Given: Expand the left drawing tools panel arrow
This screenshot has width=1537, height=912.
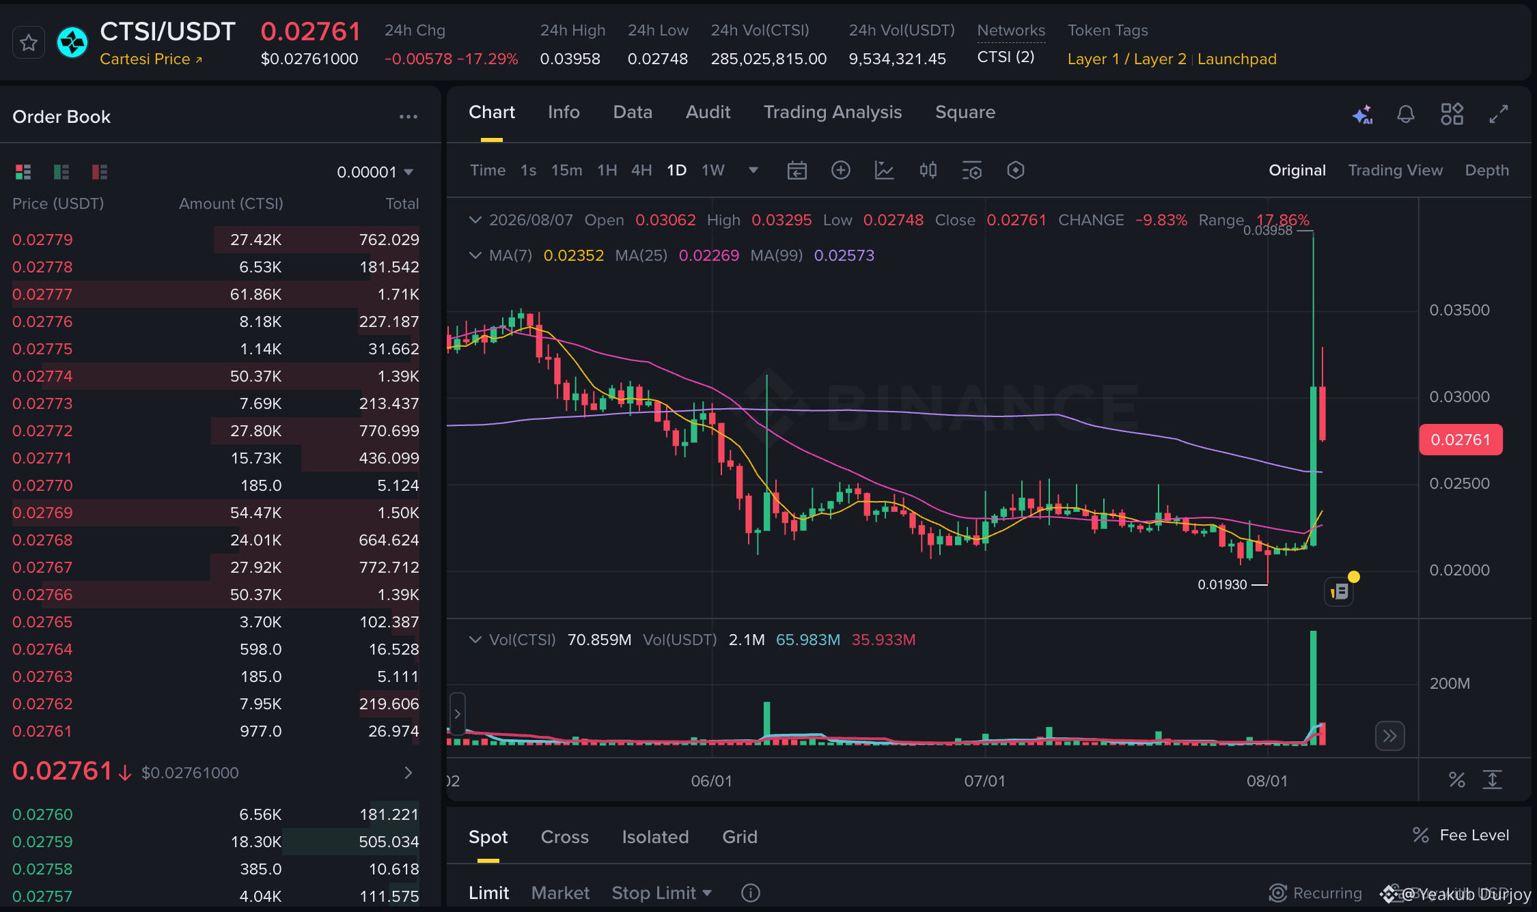Looking at the screenshot, I should click(458, 714).
